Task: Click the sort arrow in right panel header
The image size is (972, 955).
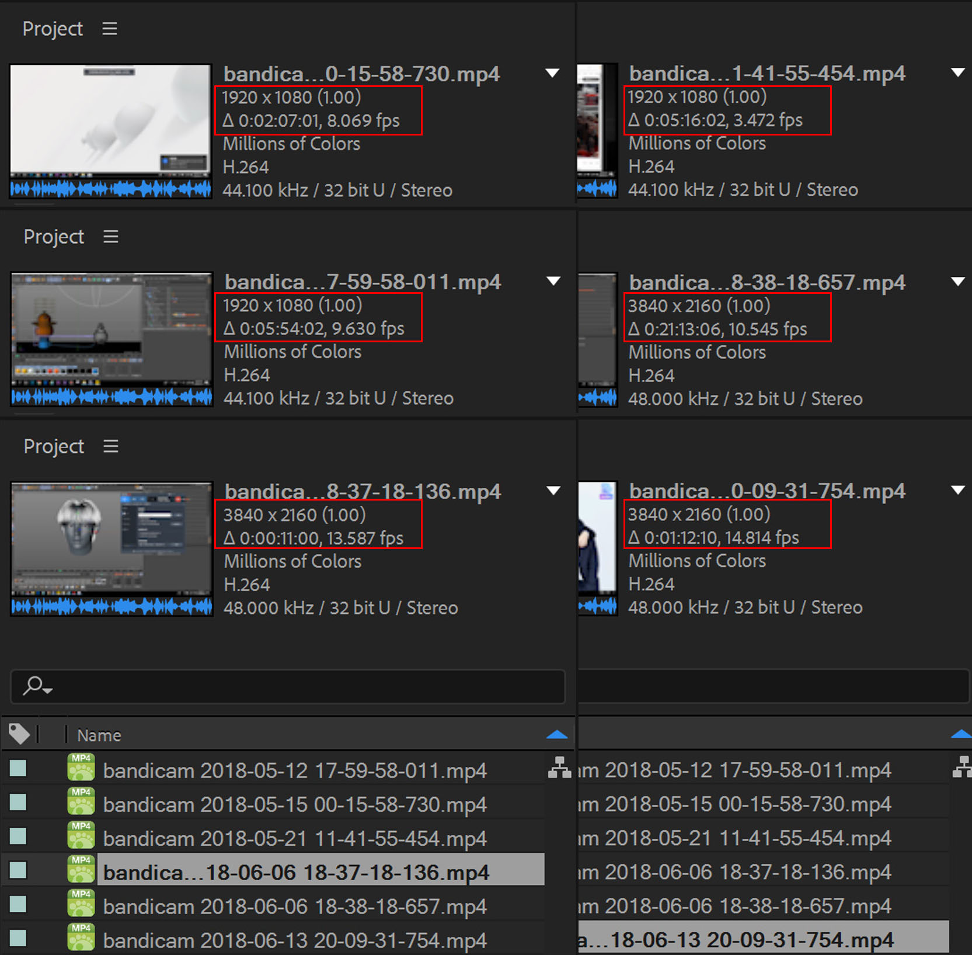Action: coord(961,734)
